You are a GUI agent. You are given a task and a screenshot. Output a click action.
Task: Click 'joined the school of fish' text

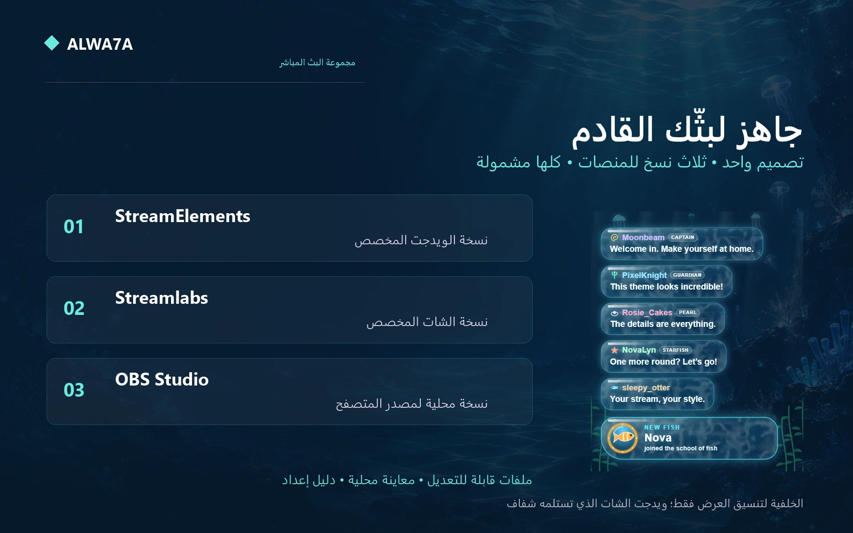tap(681, 449)
